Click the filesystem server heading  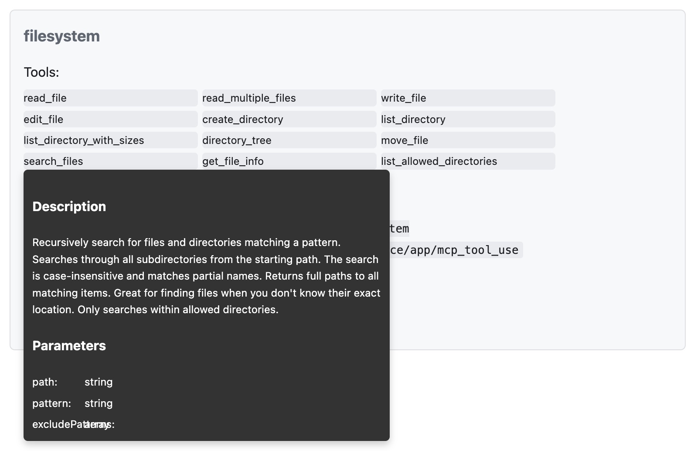(62, 36)
